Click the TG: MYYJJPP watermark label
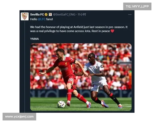 137,6
